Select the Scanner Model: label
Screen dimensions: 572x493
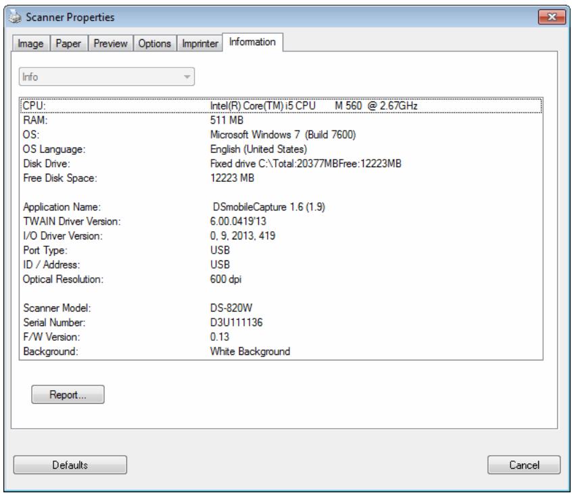point(57,308)
